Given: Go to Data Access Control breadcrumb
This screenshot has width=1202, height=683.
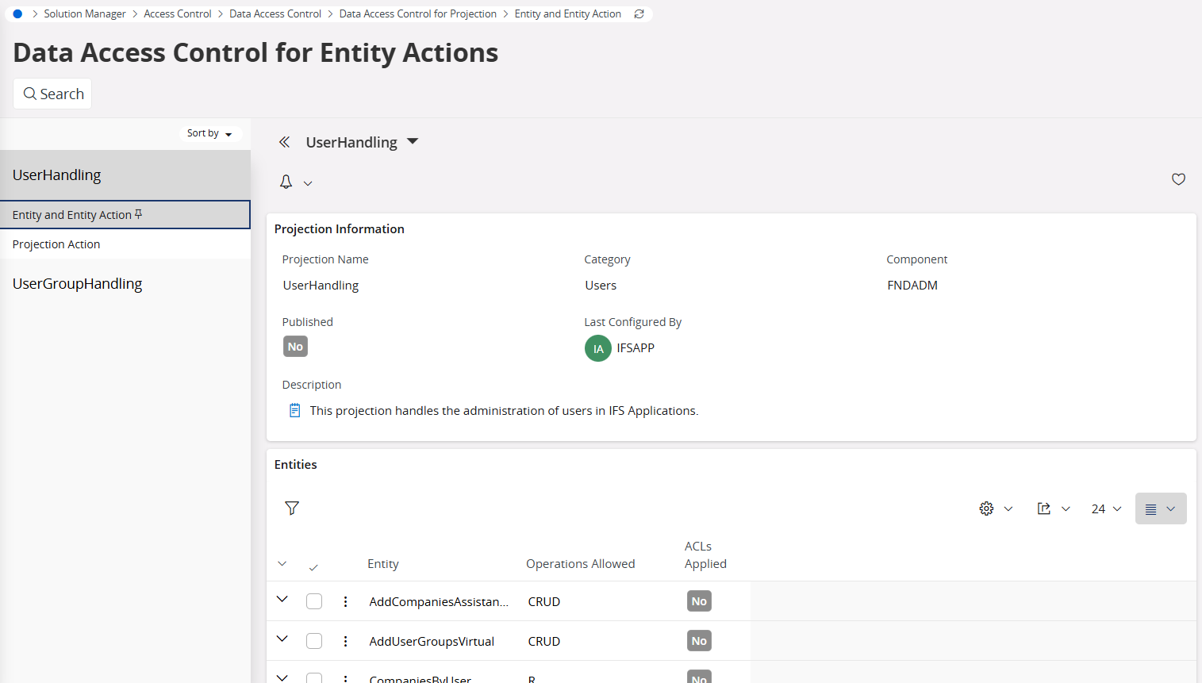Looking at the screenshot, I should point(275,13).
